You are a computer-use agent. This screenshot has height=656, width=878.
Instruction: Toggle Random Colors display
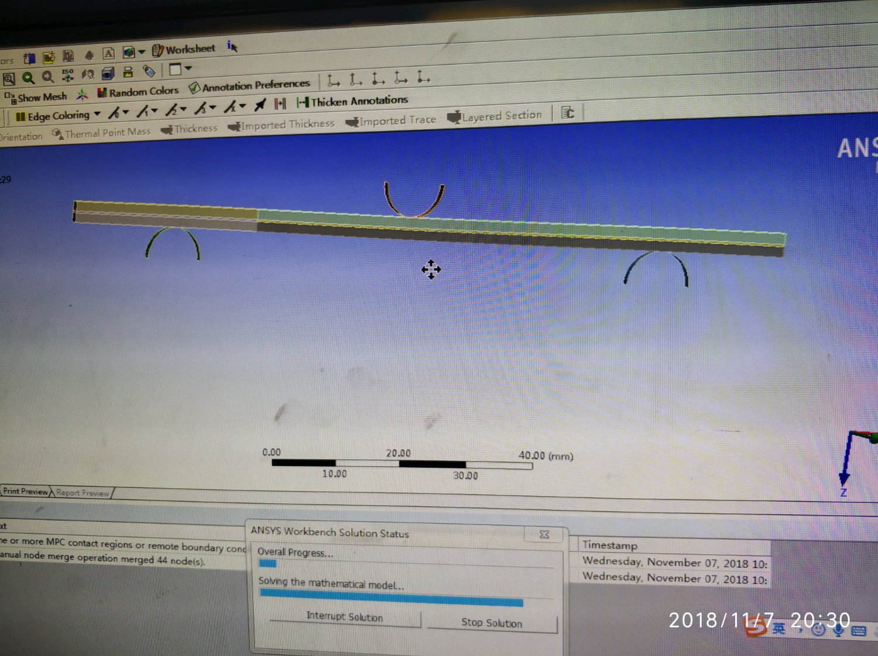click(x=138, y=92)
